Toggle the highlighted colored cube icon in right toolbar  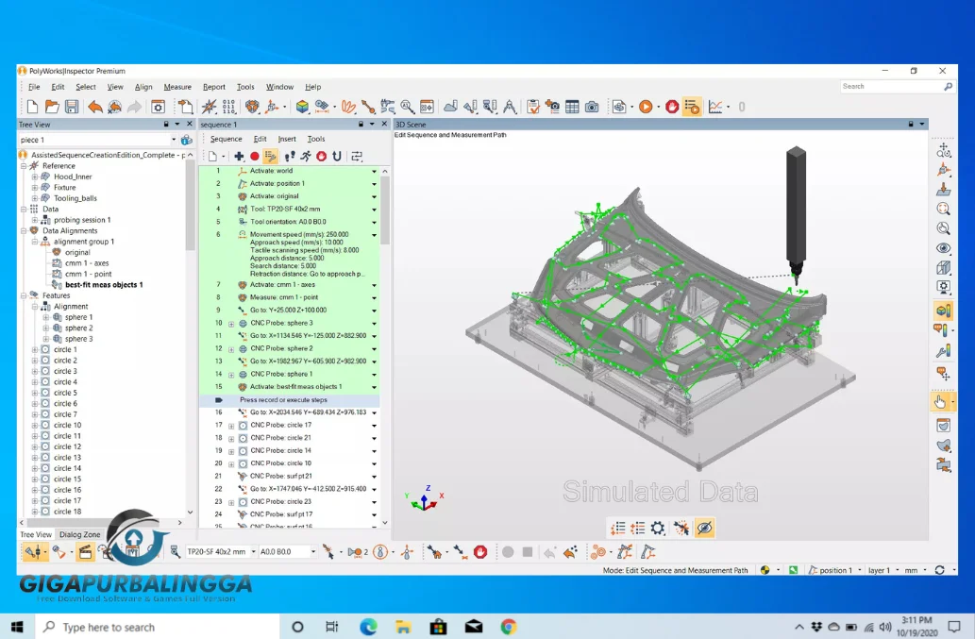click(943, 310)
